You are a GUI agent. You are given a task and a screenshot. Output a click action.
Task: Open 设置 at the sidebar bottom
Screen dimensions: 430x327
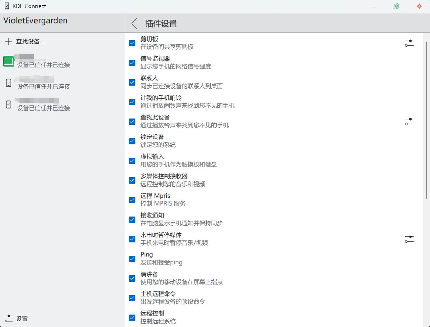pyautogui.click(x=22, y=319)
